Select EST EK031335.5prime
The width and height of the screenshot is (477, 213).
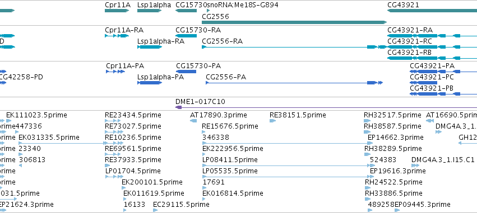(x=49, y=138)
